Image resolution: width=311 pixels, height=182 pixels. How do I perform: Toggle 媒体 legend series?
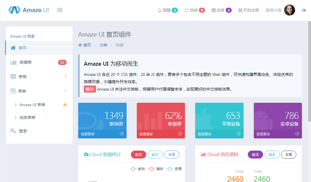click(155, 169)
